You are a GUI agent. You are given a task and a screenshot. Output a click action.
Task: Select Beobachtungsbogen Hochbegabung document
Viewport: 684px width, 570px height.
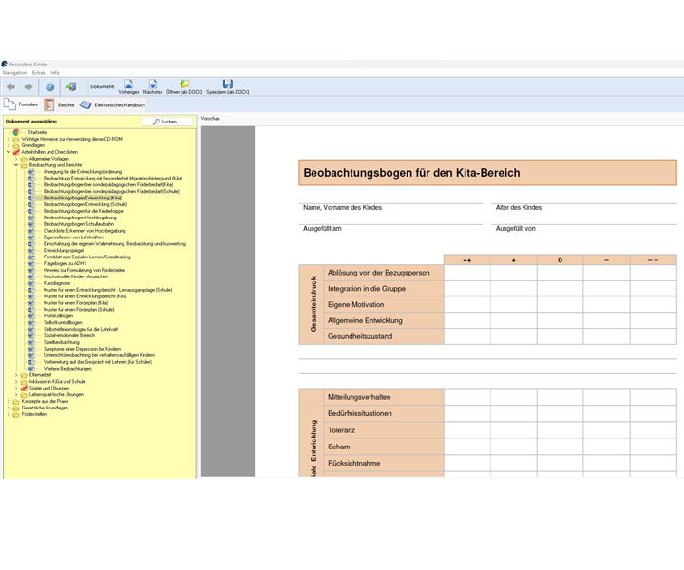(80, 218)
